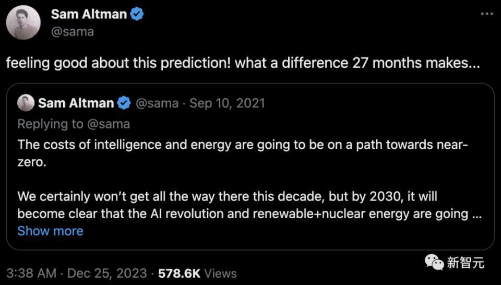The image size is (501, 285).
Task: Click the verified badge in the quoted tweet header
Action: click(x=124, y=103)
